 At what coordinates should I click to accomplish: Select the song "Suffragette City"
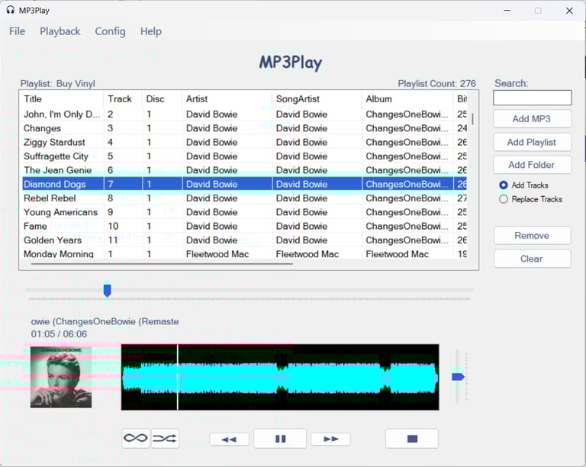coord(245,156)
